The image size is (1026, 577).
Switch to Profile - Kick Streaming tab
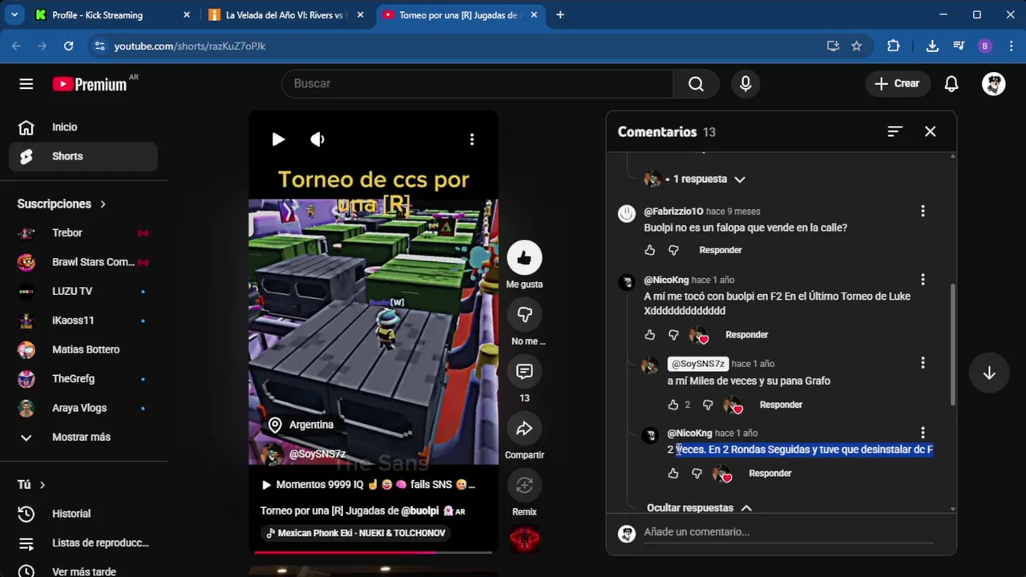pos(112,14)
